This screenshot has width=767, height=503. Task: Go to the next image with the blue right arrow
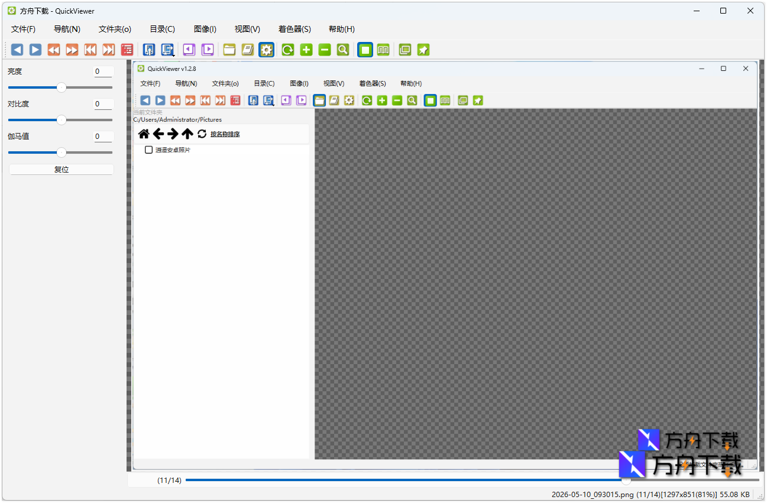click(x=35, y=50)
